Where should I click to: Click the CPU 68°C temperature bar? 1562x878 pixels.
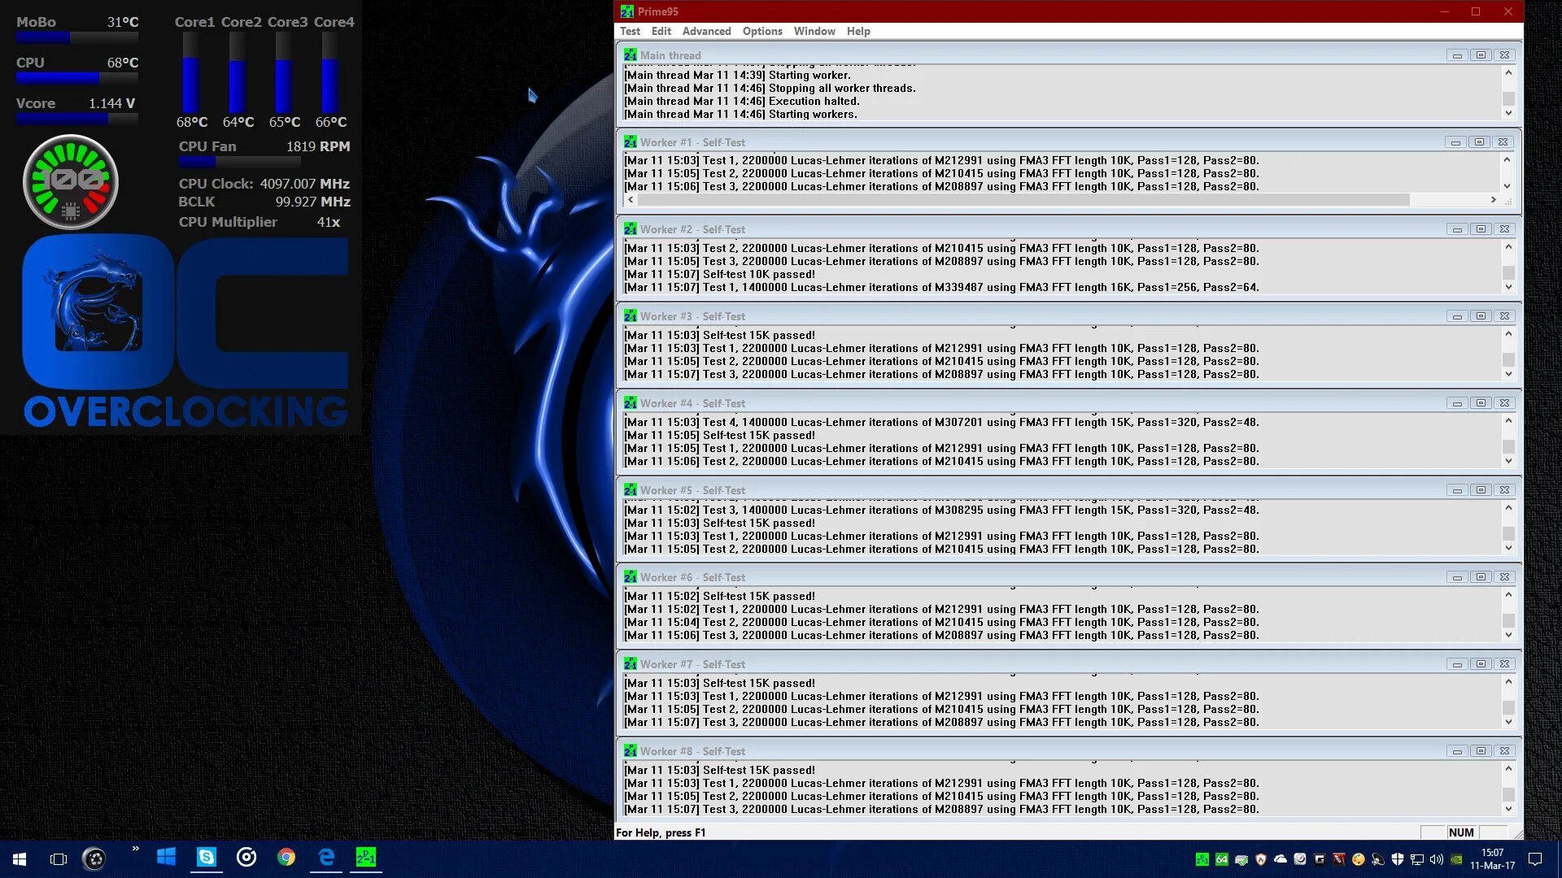point(76,78)
